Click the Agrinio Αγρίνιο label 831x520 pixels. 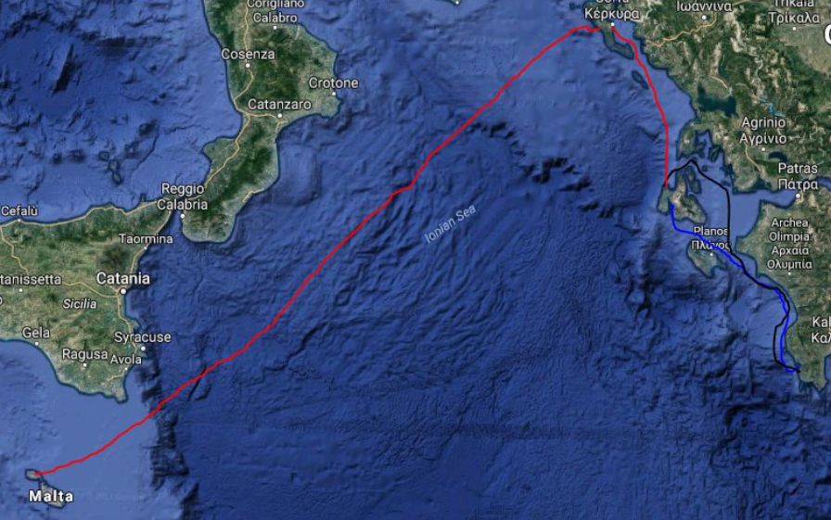tap(763, 131)
